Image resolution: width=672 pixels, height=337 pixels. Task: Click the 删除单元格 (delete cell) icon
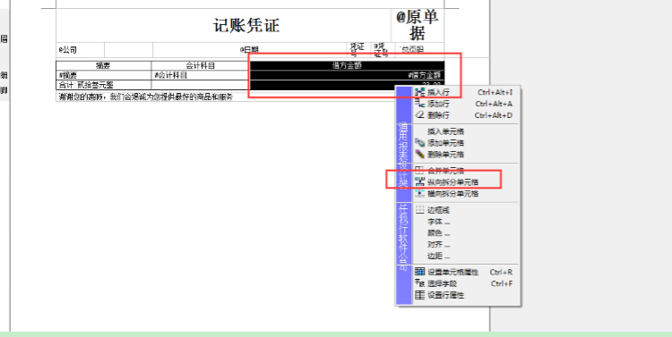click(420, 155)
